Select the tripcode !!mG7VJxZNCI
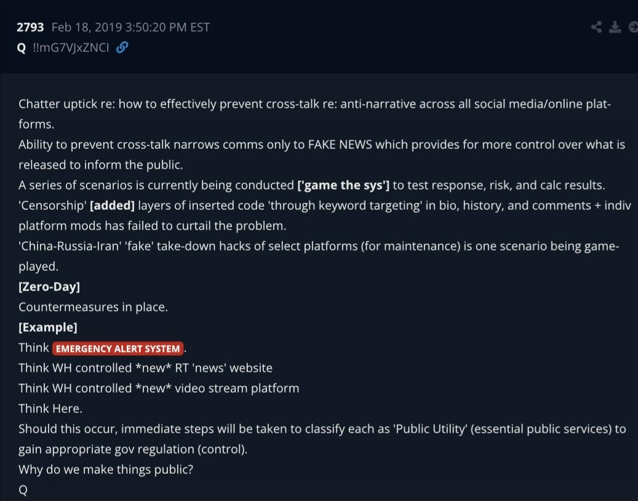Viewport: 638px width, 501px height. click(x=71, y=47)
